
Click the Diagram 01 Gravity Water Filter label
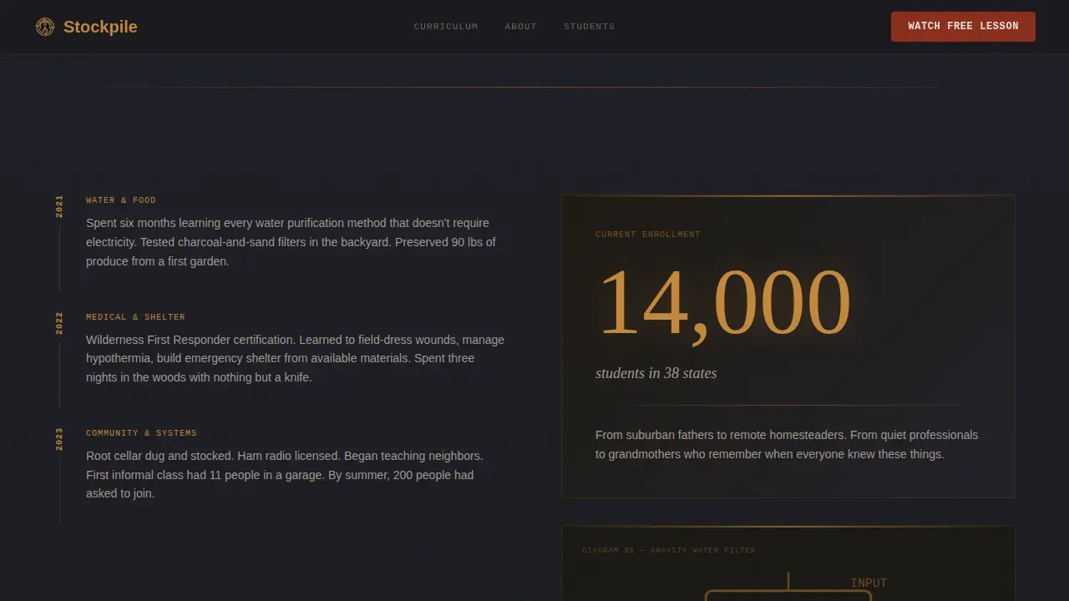tap(668, 550)
